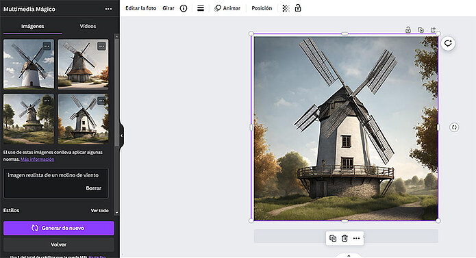
Task: Select the windmill among trees thumbnail
Action: tap(29, 119)
